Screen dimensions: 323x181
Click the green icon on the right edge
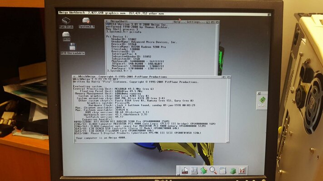(261, 101)
